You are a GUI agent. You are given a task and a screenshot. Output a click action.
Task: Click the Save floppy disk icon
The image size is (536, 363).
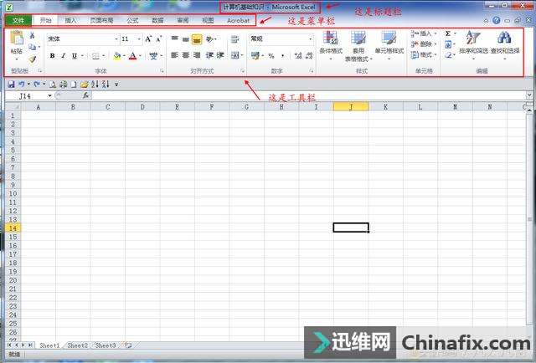pos(11,84)
